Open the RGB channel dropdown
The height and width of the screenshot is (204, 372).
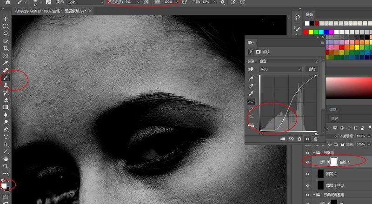click(280, 69)
